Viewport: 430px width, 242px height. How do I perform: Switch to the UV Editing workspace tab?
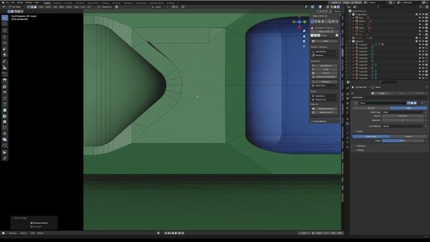pyautogui.click(x=80, y=3)
